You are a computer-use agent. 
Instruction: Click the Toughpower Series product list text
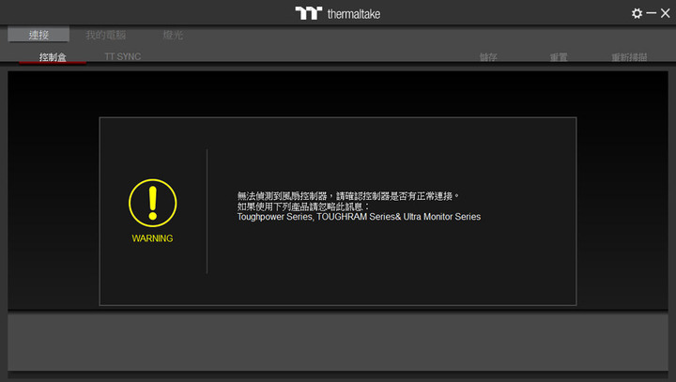click(359, 217)
